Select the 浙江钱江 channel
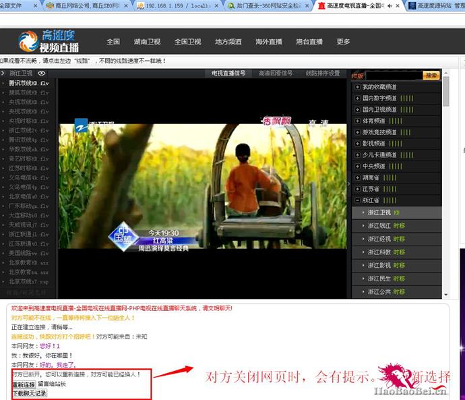The width and height of the screenshot is (465, 400). [397, 226]
